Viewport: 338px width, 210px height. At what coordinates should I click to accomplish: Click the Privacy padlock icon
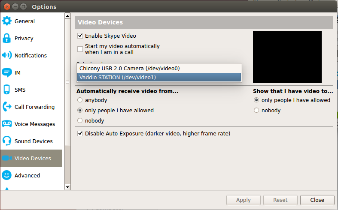(x=7, y=38)
